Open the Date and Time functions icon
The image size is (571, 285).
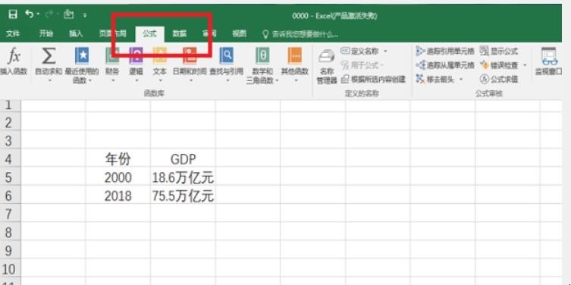coord(190,56)
